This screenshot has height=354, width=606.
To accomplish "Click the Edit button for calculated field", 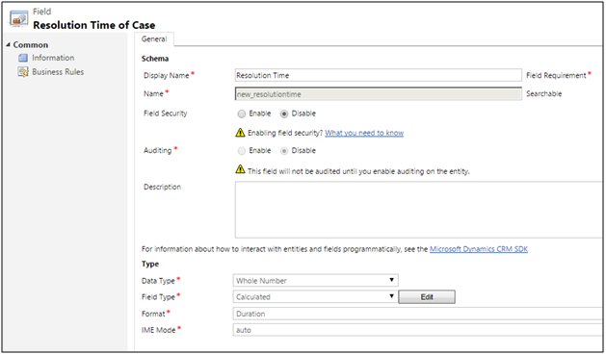I will tap(427, 297).
